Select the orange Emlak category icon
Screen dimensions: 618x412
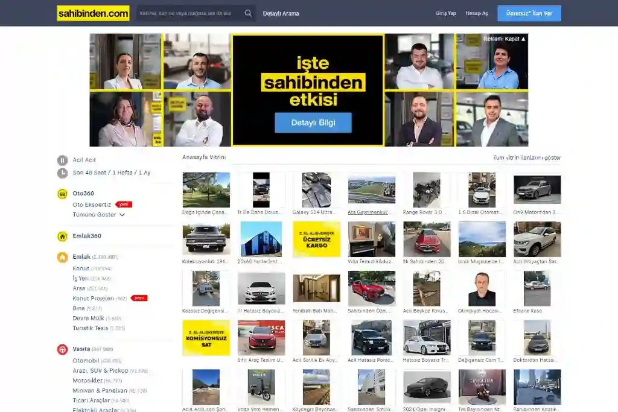[x=62, y=257]
